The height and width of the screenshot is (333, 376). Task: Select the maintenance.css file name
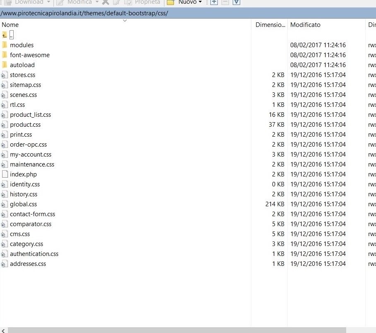point(32,164)
